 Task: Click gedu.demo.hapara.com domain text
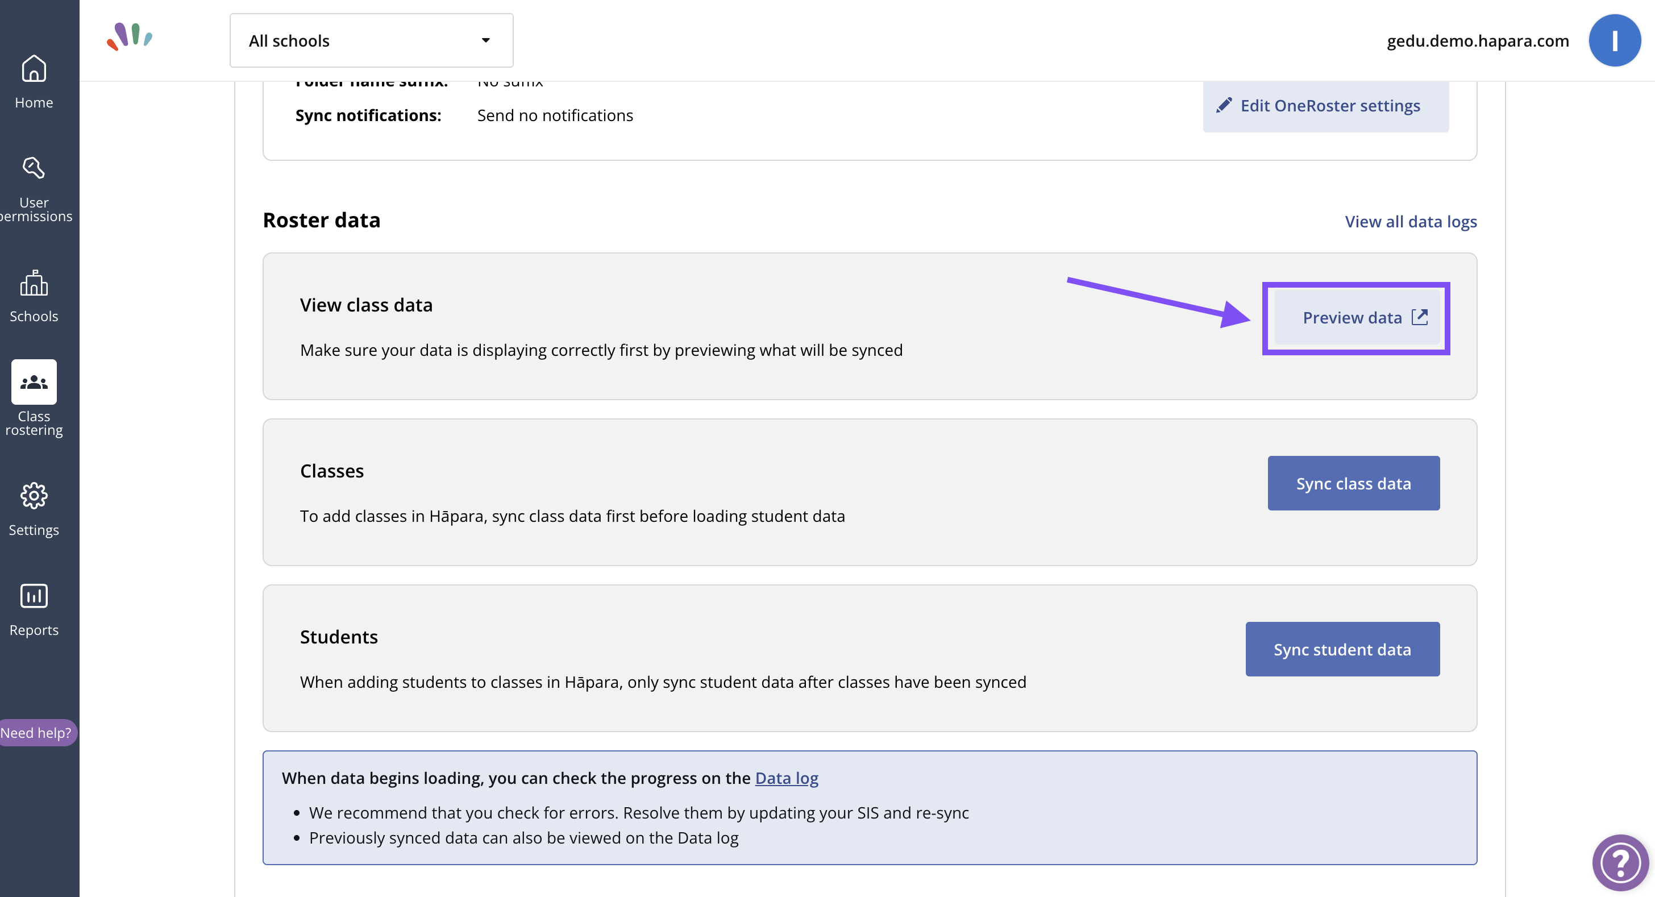[1477, 40]
